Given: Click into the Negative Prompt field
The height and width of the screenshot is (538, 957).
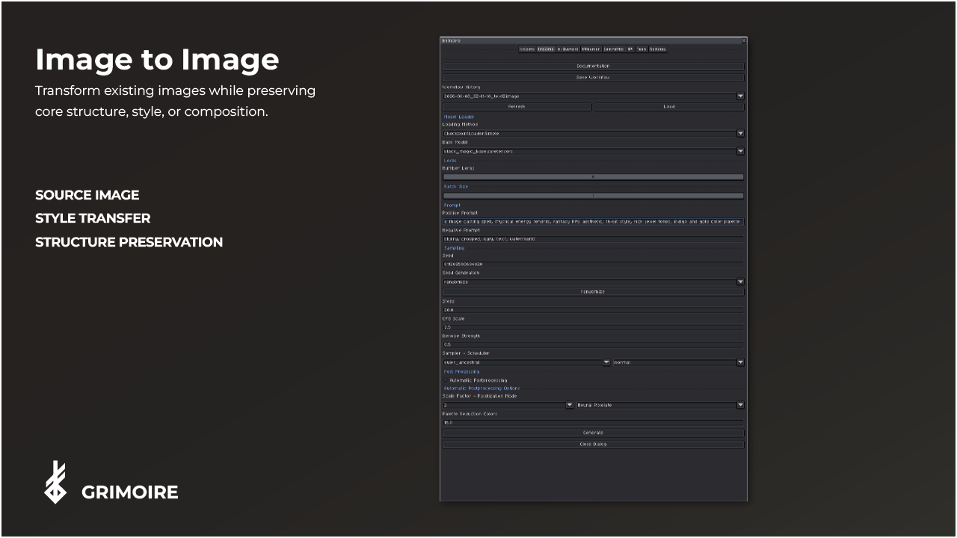Looking at the screenshot, I should [x=593, y=238].
